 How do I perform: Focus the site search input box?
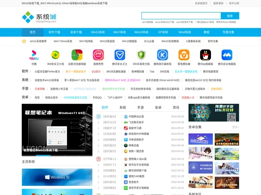[181, 16]
